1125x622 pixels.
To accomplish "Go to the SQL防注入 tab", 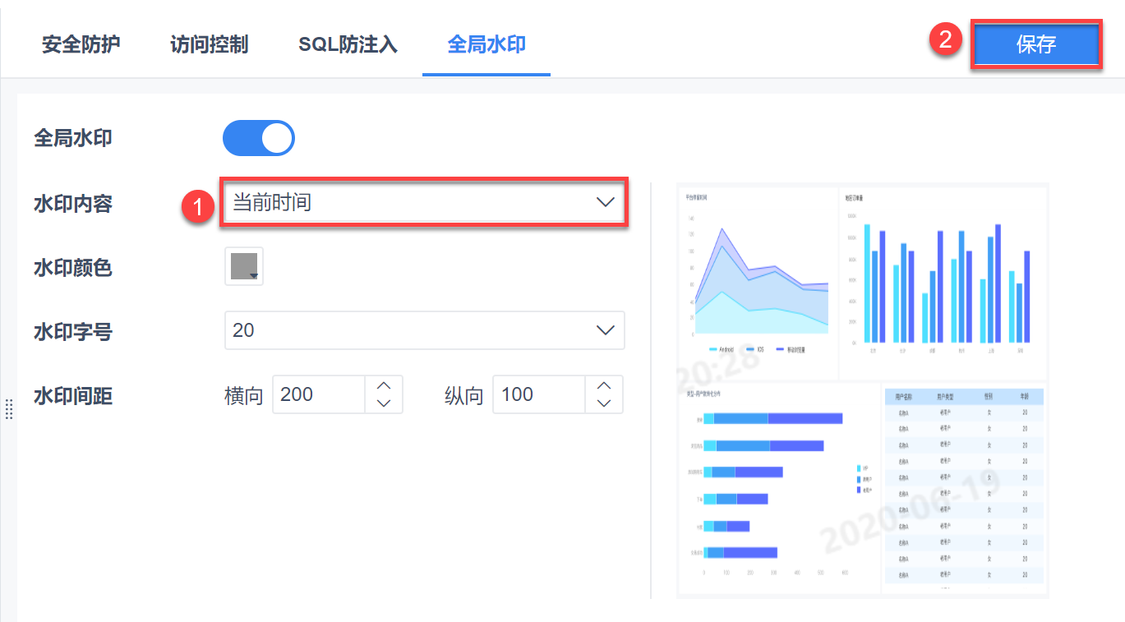I will (348, 44).
